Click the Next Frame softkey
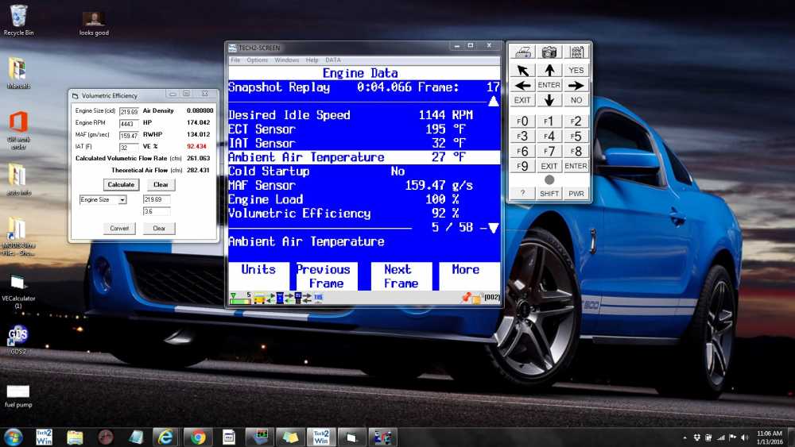Image resolution: width=795 pixels, height=447 pixels. [x=401, y=276]
